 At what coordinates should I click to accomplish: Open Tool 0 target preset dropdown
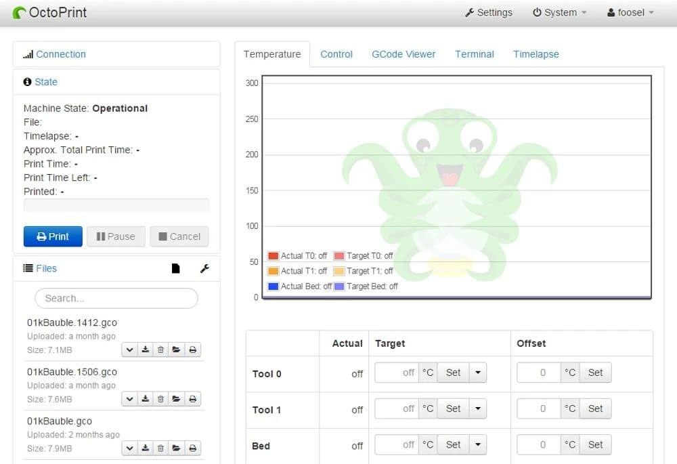[478, 373]
